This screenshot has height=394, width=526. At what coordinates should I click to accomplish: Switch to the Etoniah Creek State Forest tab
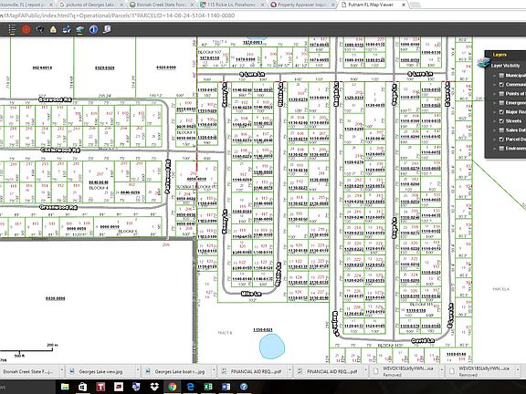tap(161, 5)
